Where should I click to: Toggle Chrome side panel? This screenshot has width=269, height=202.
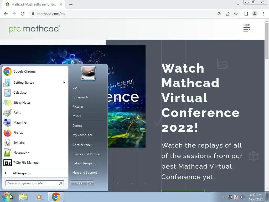[x=246, y=14]
